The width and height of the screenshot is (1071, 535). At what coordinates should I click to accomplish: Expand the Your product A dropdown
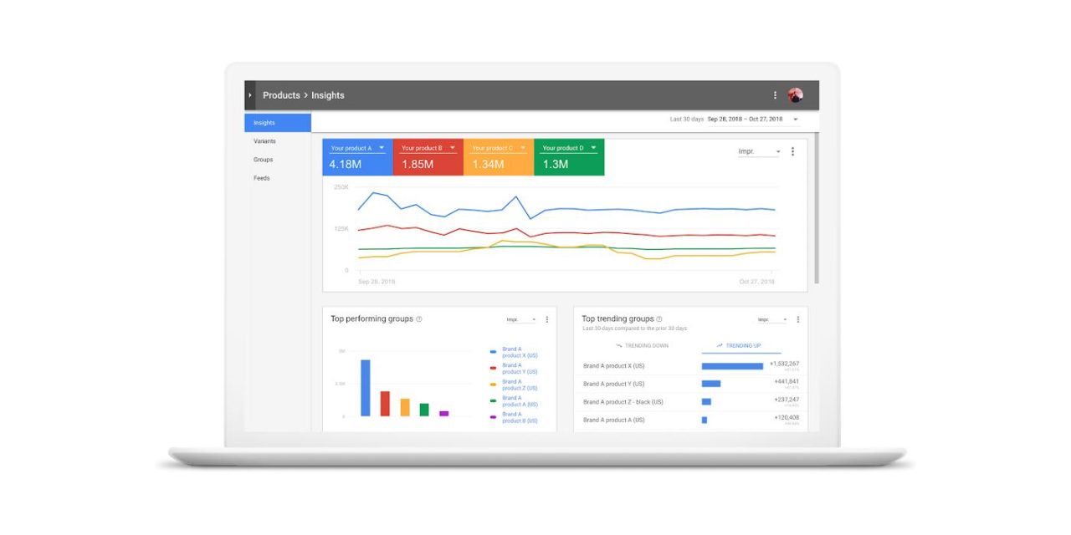click(382, 148)
